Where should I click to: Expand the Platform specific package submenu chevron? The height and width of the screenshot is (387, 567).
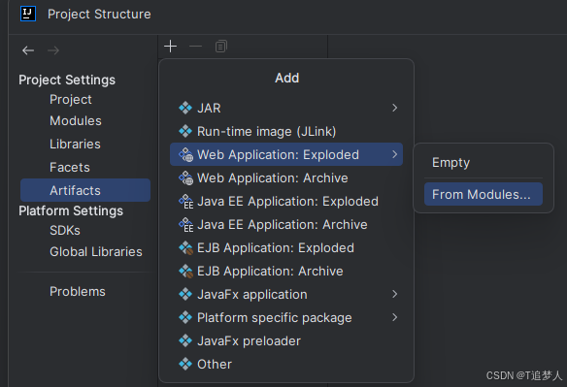(x=394, y=317)
